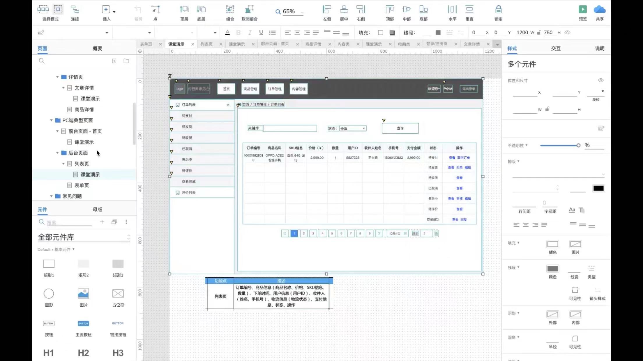The width and height of the screenshot is (643, 361).
Task: Click the Share (共享) cloud icon
Action: pos(599,10)
